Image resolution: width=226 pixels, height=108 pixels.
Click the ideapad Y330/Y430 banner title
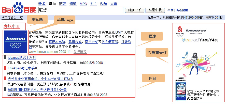click(x=200, y=40)
